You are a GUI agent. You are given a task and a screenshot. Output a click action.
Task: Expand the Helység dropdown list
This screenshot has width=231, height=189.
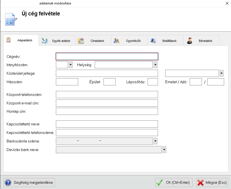(155, 65)
